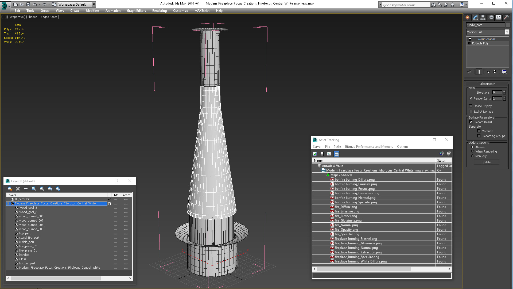This screenshot has height=289, width=513.
Task: Click the plus icon to add objects to the layer
Action: (26, 189)
